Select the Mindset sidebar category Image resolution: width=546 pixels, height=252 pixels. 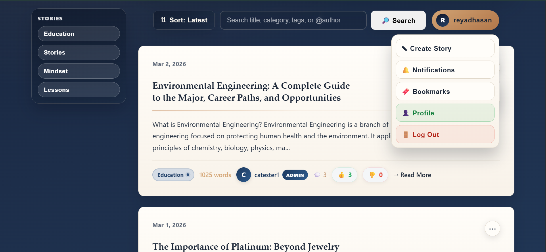coord(78,71)
